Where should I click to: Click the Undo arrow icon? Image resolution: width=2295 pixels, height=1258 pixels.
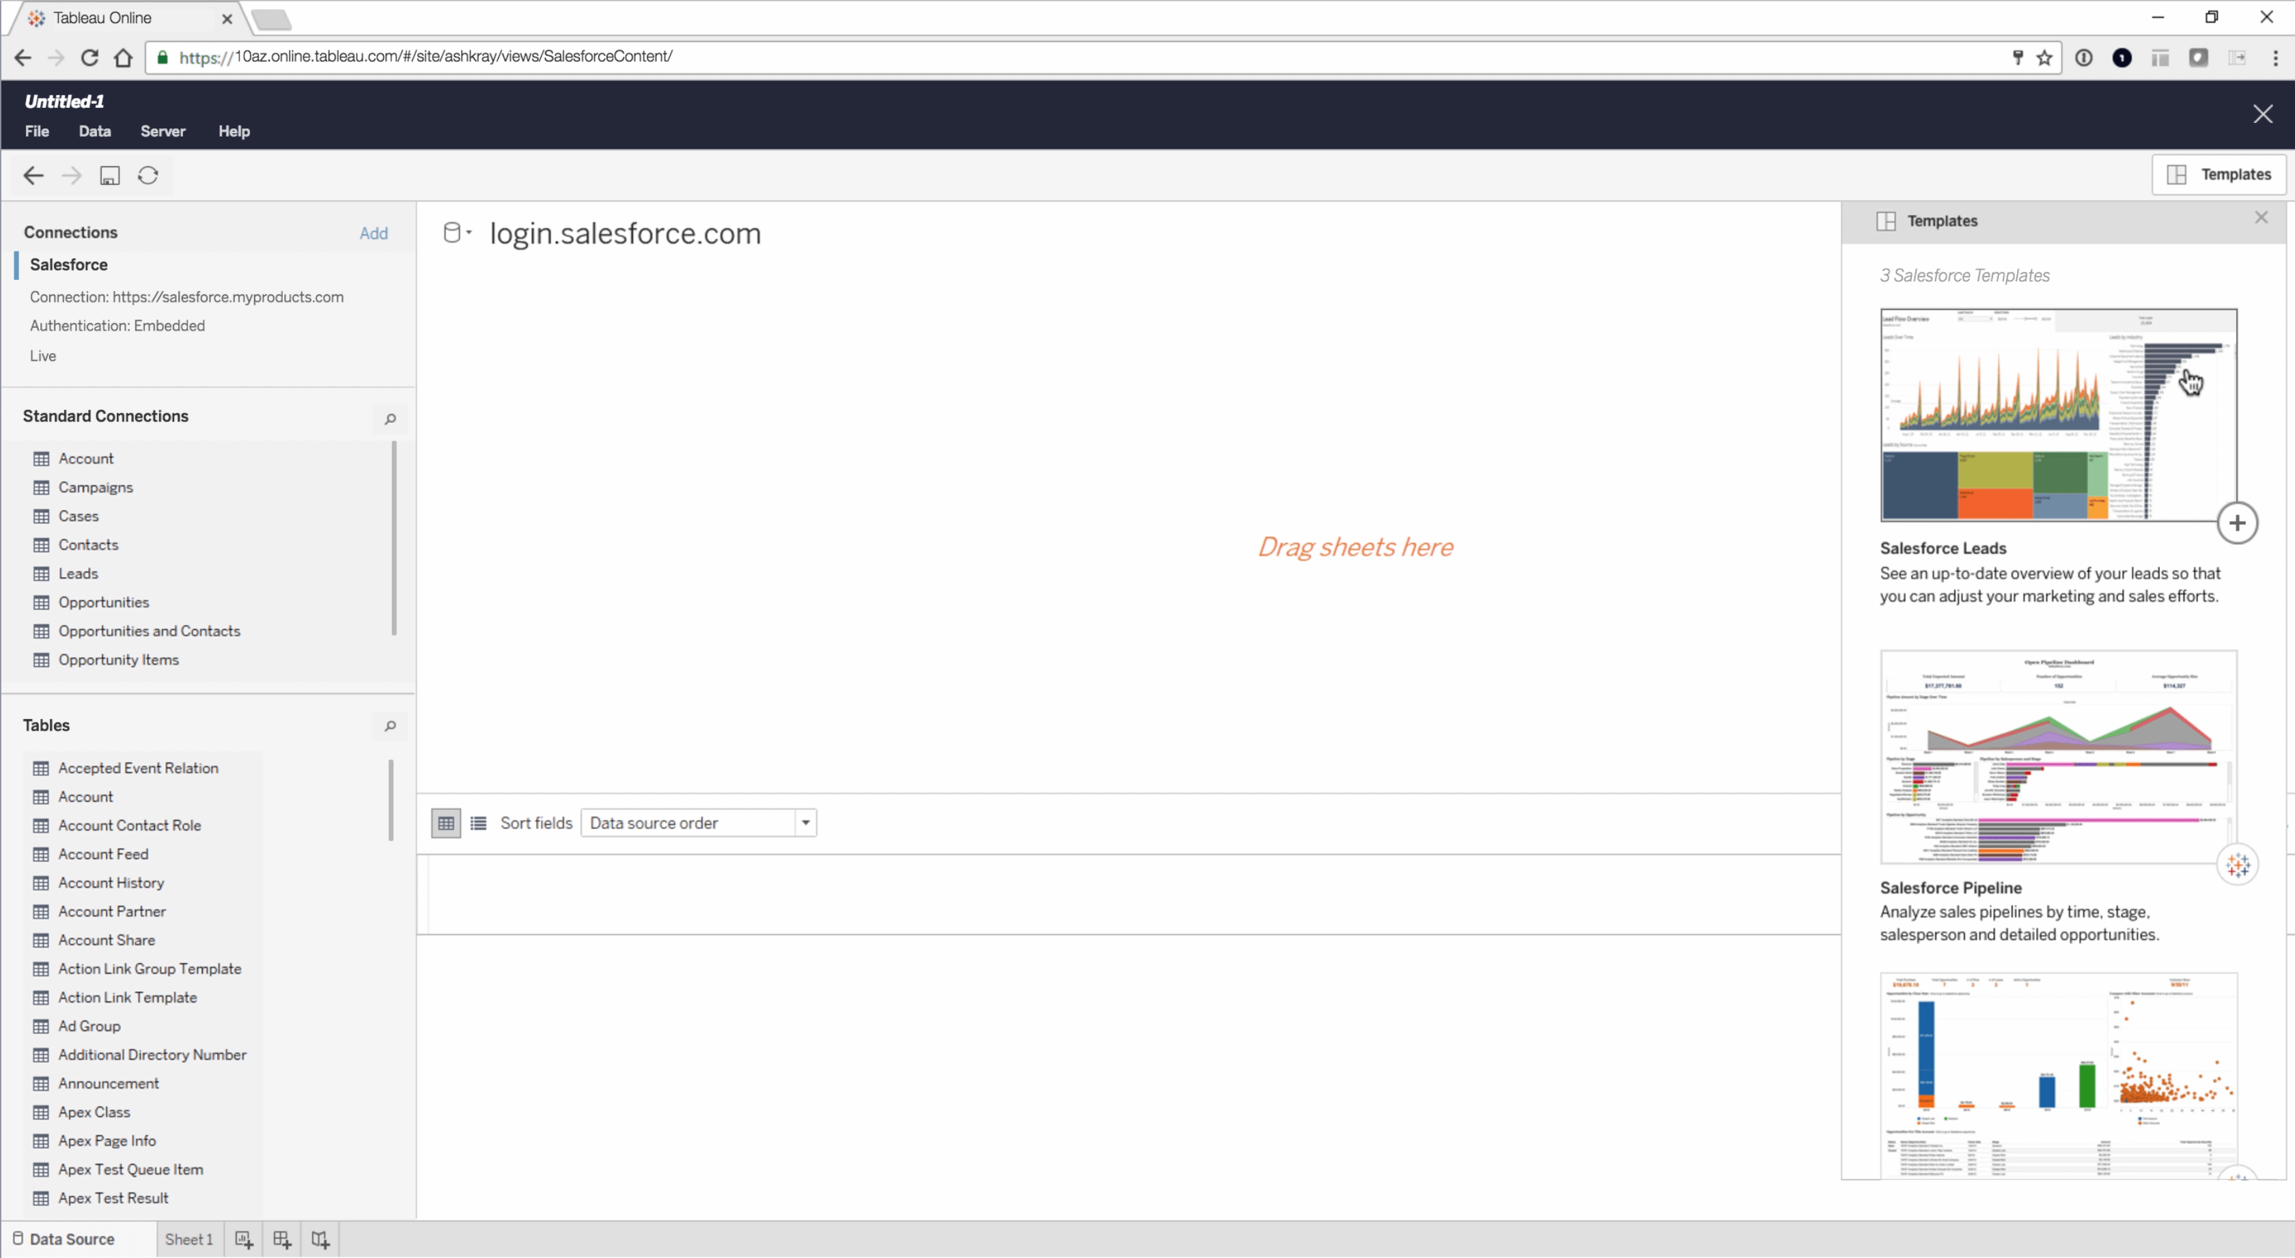pyautogui.click(x=33, y=176)
